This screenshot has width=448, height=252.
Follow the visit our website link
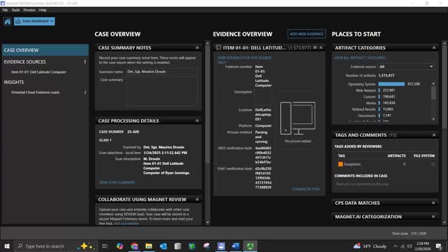click(126, 224)
